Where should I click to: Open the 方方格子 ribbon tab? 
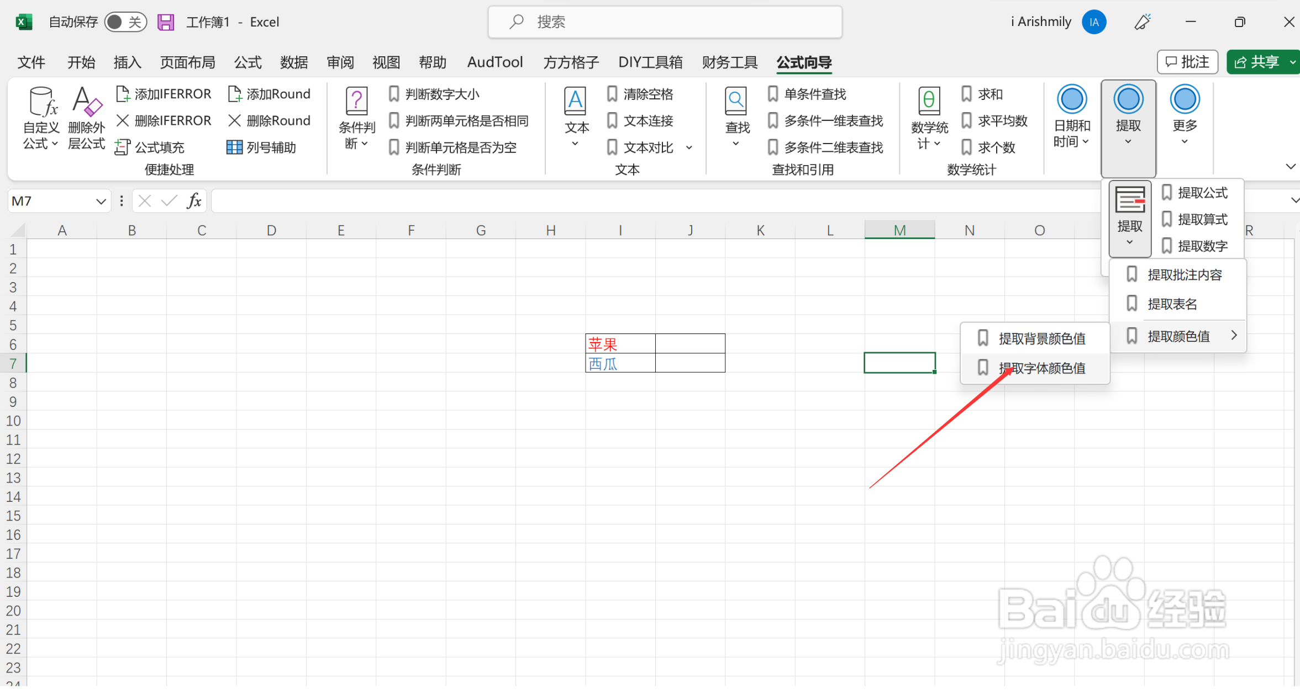tap(571, 62)
